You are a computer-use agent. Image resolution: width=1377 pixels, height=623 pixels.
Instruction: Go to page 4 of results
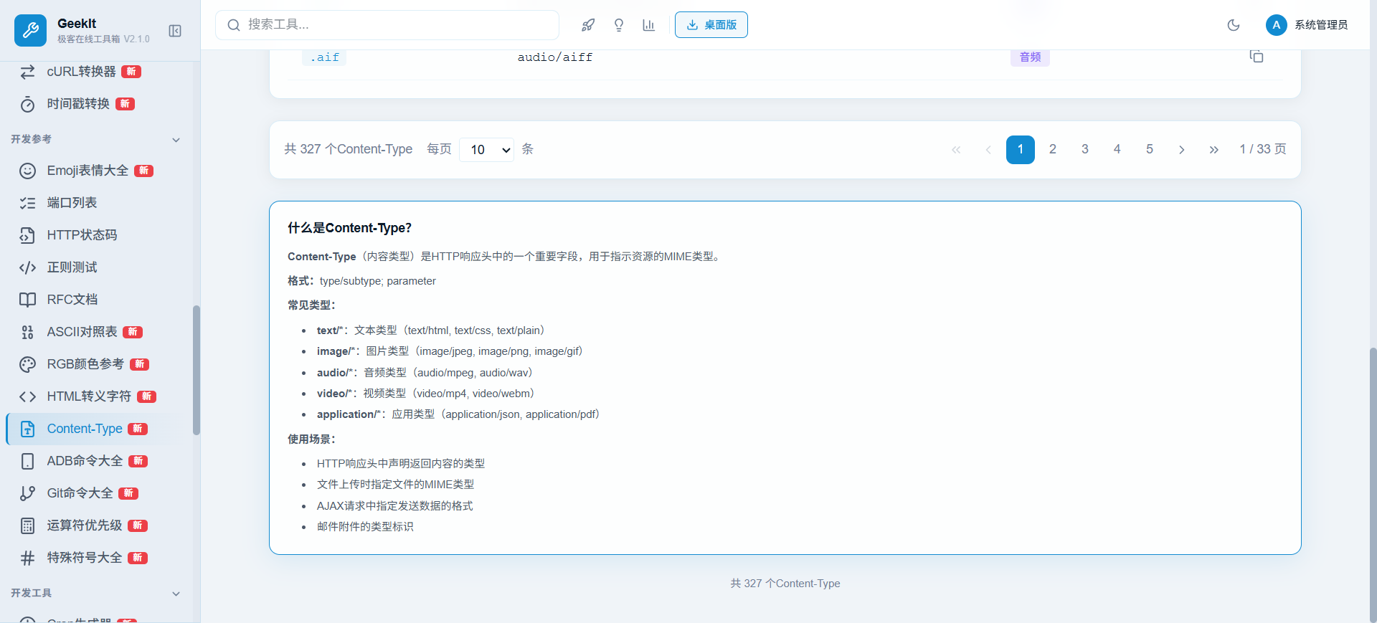coord(1117,149)
